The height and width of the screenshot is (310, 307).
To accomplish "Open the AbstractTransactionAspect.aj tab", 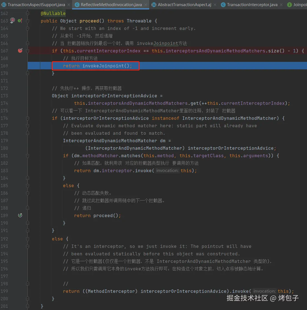I will [184, 4].
